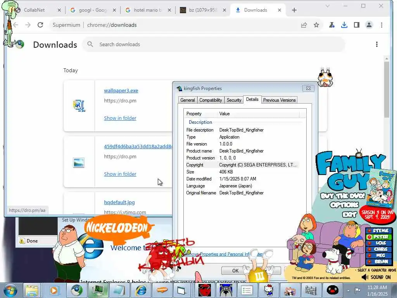Switch to the googl - Google browser tab
Viewport: 397px width, 298px height.
tap(92, 10)
